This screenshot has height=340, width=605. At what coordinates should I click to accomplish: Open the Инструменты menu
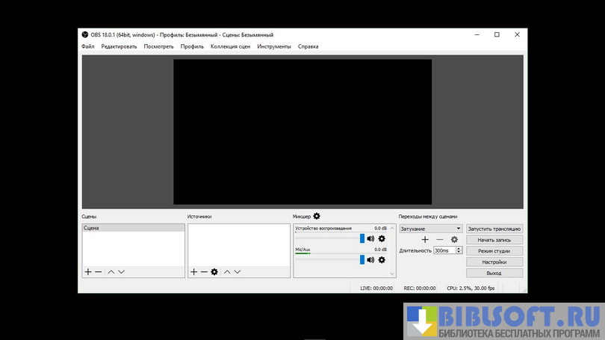(274, 46)
